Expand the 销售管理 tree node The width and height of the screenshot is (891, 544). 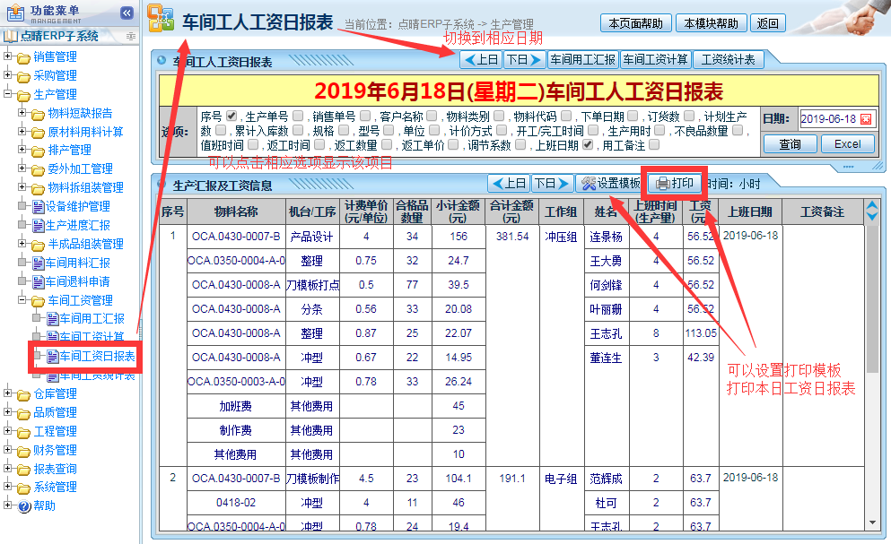point(9,56)
